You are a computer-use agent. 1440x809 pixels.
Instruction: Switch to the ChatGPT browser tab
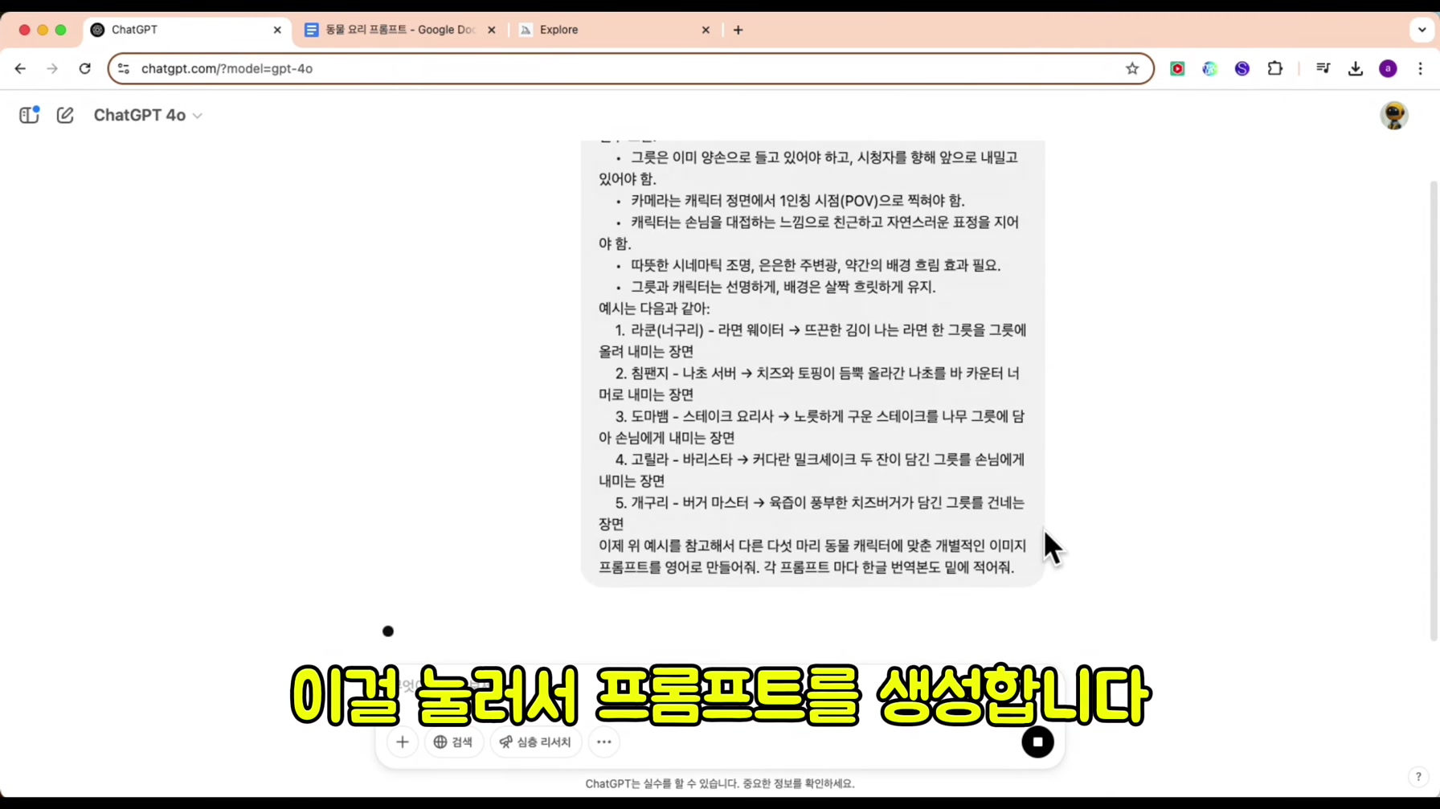point(186,30)
